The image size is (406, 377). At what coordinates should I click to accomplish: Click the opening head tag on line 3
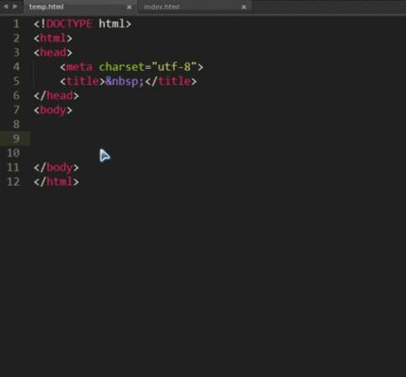[53, 53]
